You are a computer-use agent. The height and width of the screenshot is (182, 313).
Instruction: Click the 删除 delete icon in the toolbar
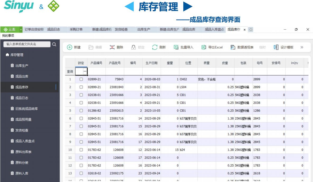pos(112,47)
